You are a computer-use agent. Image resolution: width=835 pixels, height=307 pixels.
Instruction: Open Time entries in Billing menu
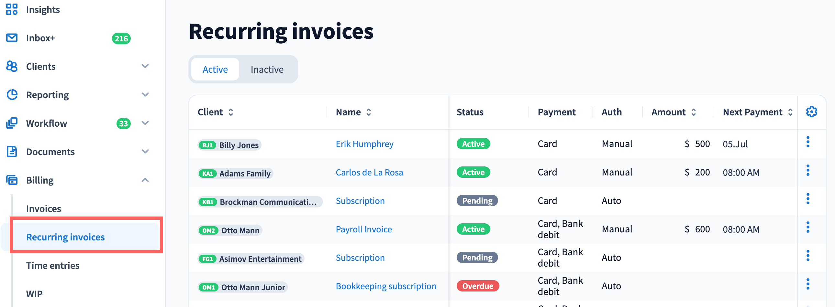click(53, 265)
